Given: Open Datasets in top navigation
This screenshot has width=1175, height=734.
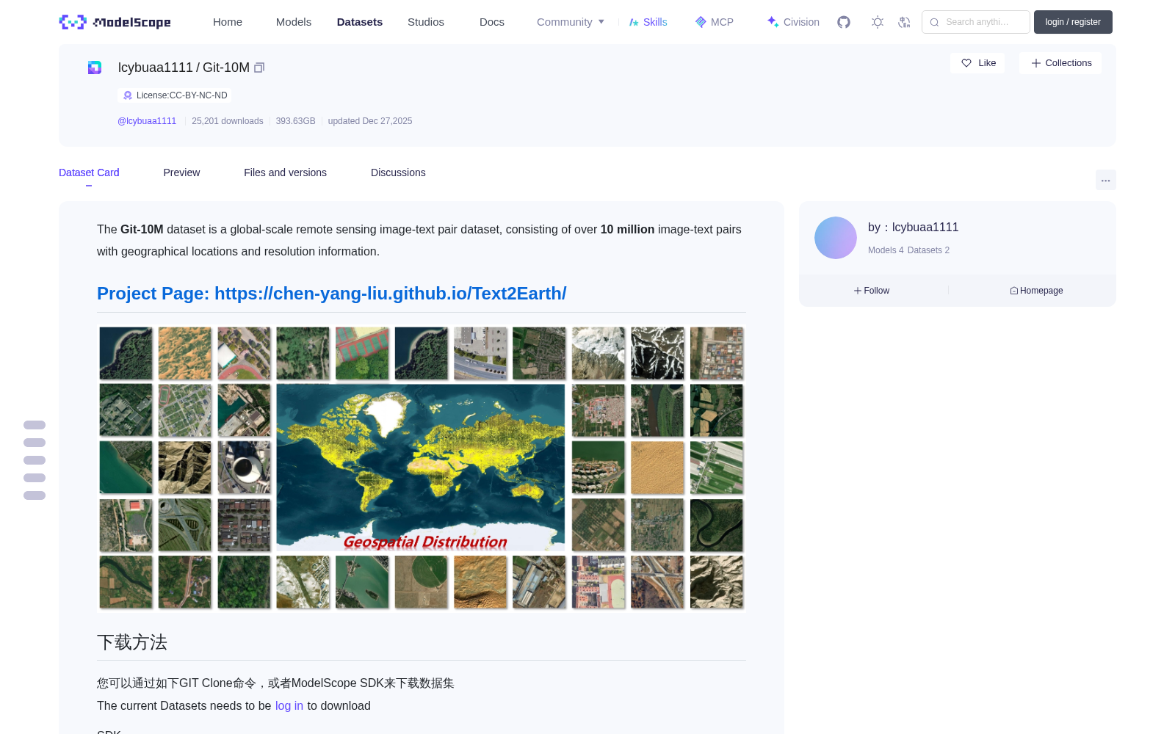Looking at the screenshot, I should coord(360,22).
